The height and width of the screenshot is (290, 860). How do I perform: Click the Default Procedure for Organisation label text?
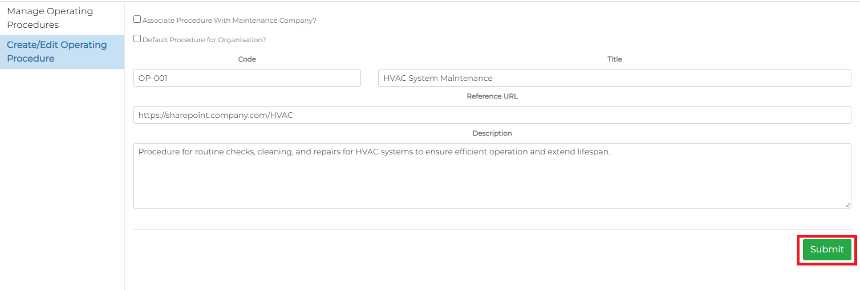pos(204,40)
